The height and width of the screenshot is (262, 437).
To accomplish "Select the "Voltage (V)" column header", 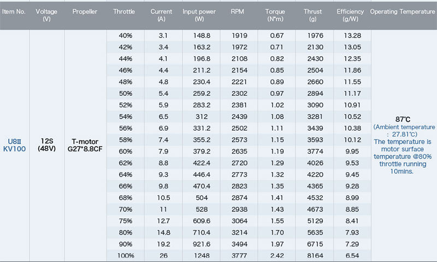I will point(46,15).
